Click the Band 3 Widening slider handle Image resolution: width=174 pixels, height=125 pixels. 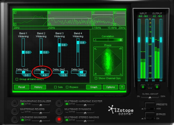pos(60,45)
